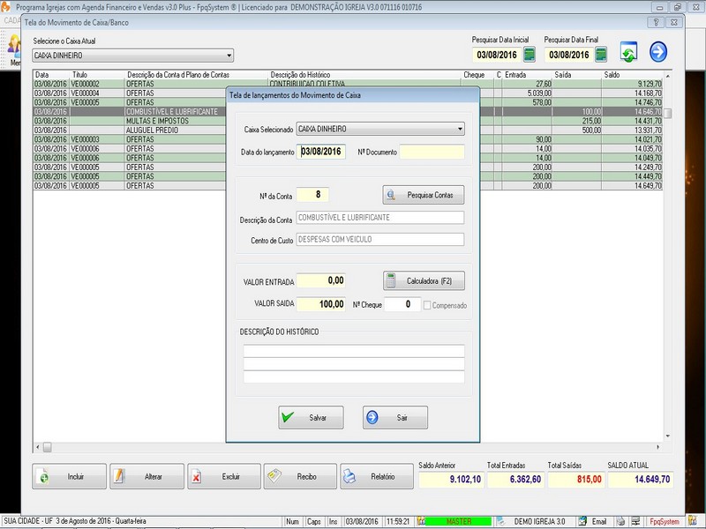Click the Email icon in status bar
The height and width of the screenshot is (529, 706).
(582, 521)
